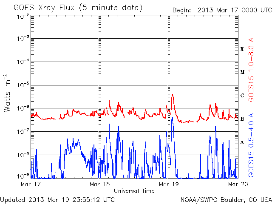Image resolution: width=272 pixels, height=204 pixels.
Task: Click the top 10⁻² y-axis tick label
Action: tap(23, 16)
